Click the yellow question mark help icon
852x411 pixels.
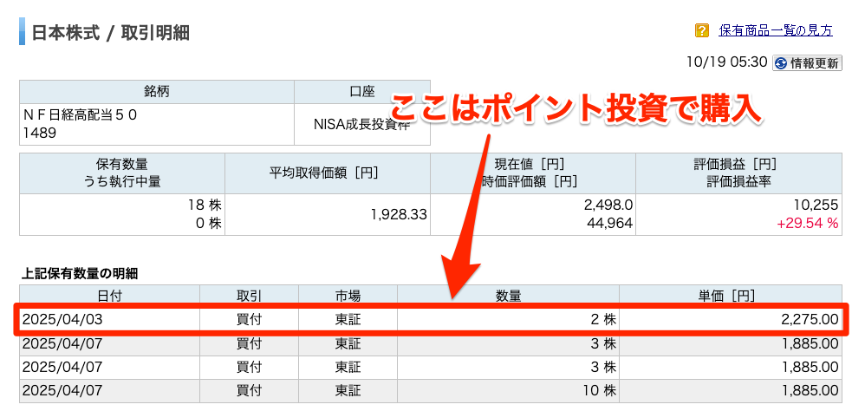coord(702,30)
